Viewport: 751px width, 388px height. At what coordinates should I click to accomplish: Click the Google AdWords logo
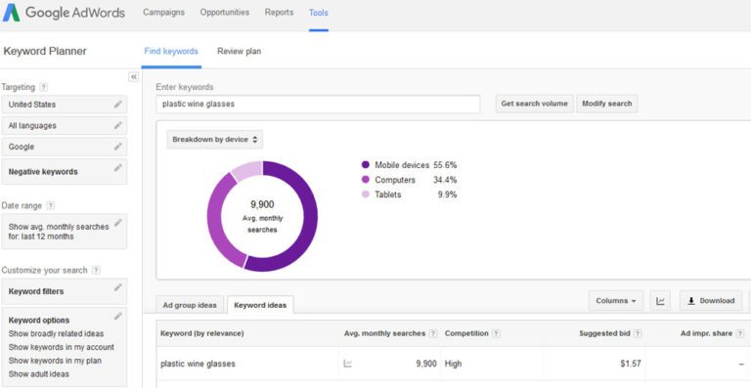tap(64, 13)
